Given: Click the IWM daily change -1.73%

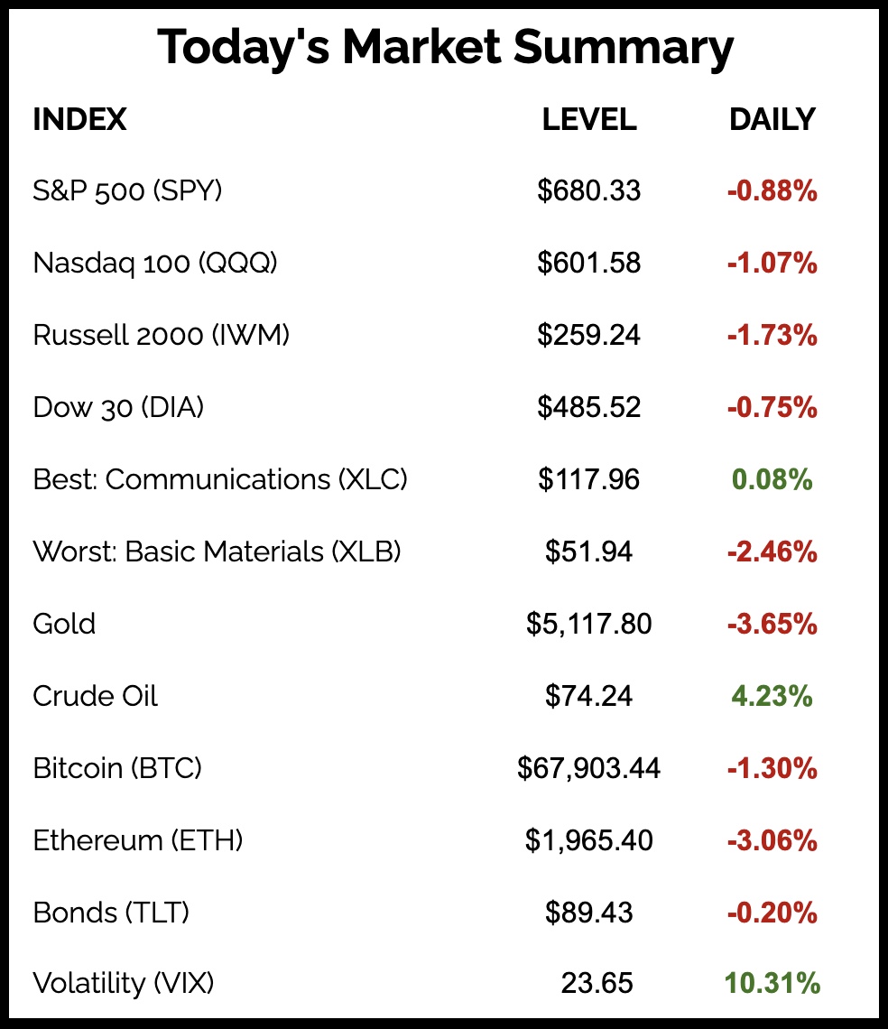Looking at the screenshot, I should (772, 335).
